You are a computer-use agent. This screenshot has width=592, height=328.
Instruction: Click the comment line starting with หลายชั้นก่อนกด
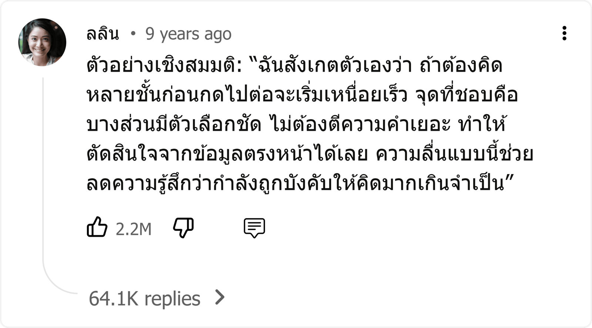click(x=302, y=95)
